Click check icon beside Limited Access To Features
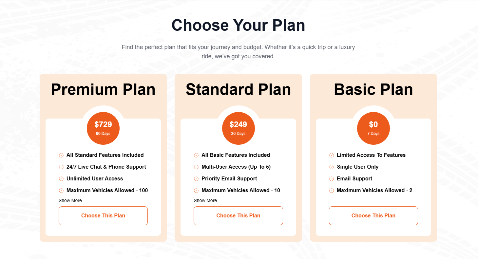Screen dimensions: 478x259 coord(332,155)
